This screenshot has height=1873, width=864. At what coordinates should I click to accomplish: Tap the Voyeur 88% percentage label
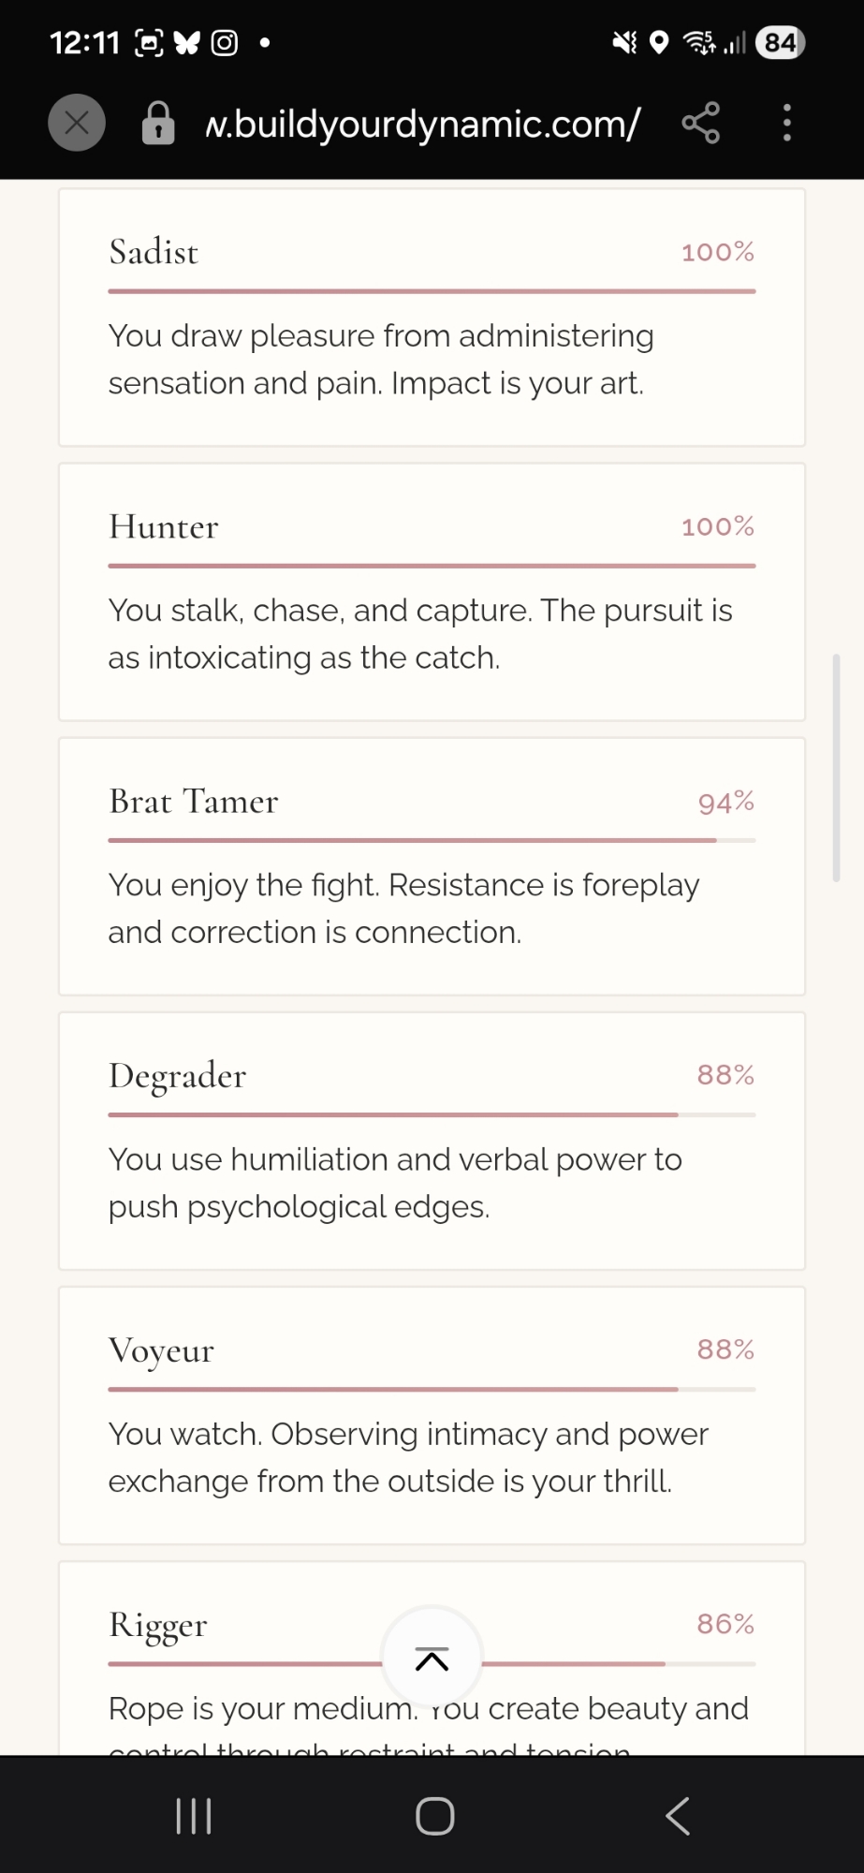(725, 1349)
